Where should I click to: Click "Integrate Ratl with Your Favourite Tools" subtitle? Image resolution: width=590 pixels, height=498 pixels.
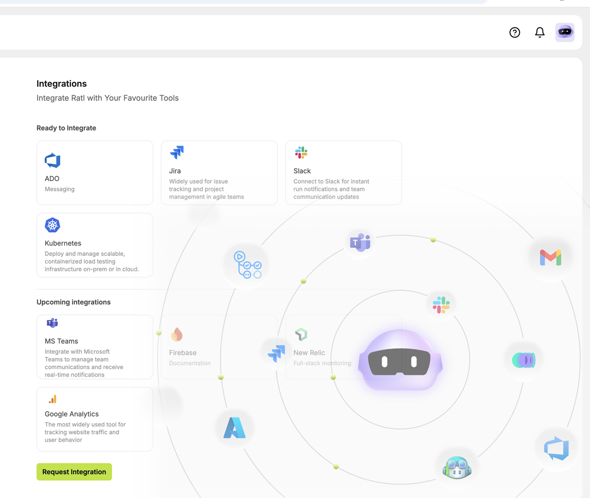point(108,98)
